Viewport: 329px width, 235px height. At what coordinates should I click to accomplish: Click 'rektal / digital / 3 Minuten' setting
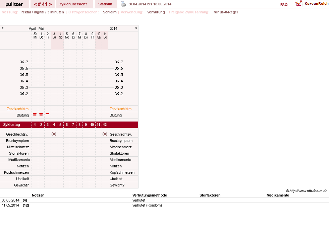43,12
